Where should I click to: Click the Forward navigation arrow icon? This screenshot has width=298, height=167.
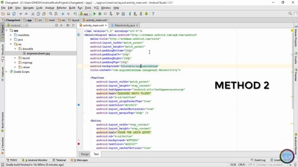click(68, 14)
